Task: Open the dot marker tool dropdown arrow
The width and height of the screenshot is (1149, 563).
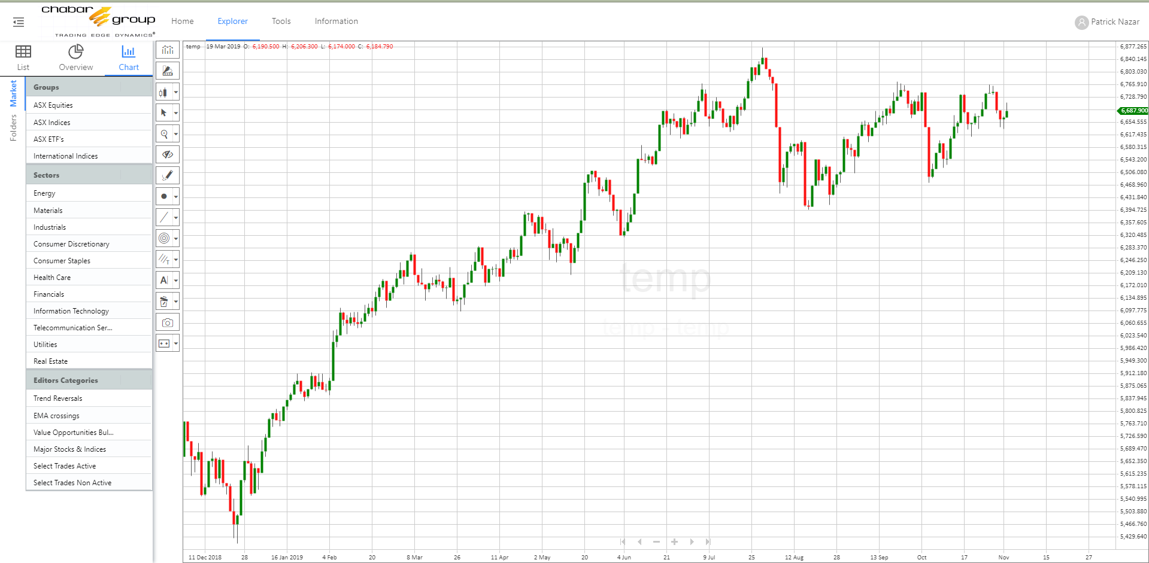Action: point(176,197)
